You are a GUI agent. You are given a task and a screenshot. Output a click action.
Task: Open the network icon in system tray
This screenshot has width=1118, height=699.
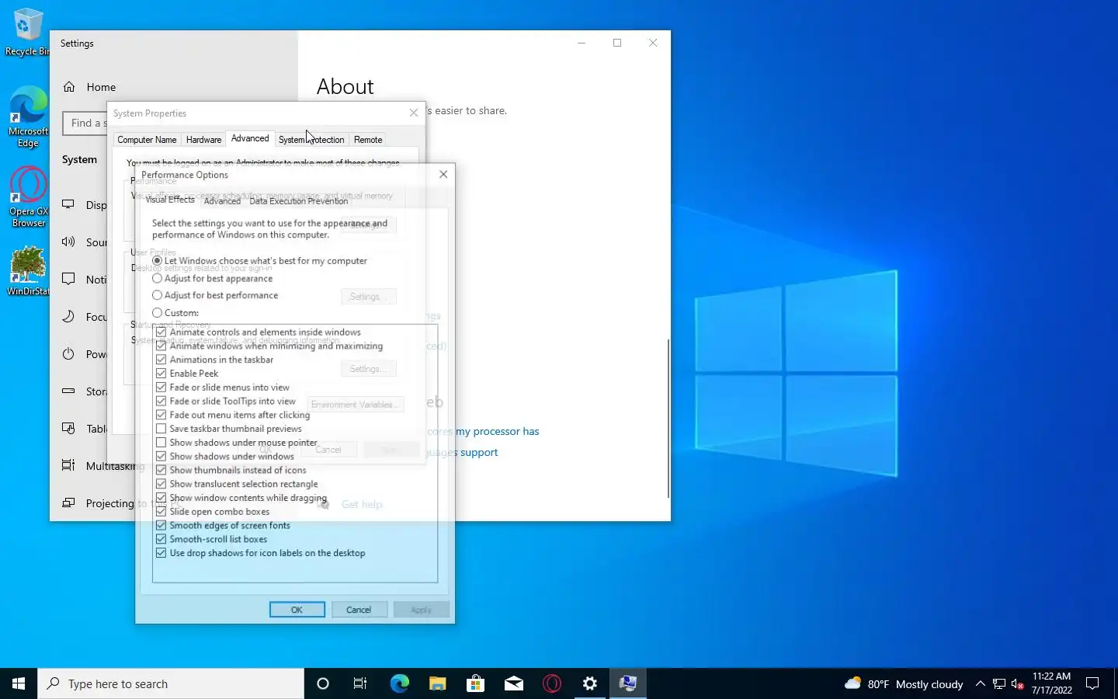(x=999, y=684)
